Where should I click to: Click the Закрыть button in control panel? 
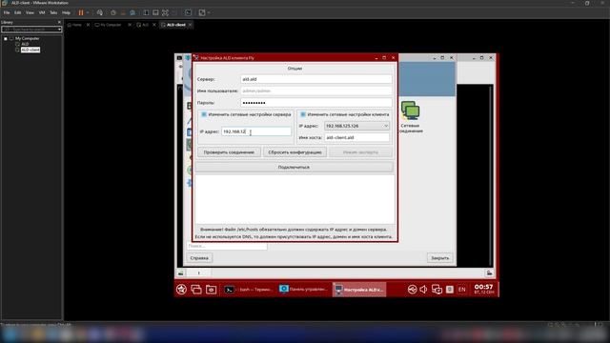[x=440, y=258]
